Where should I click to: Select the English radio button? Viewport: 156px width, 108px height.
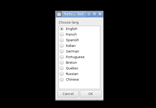click(x=62, y=29)
